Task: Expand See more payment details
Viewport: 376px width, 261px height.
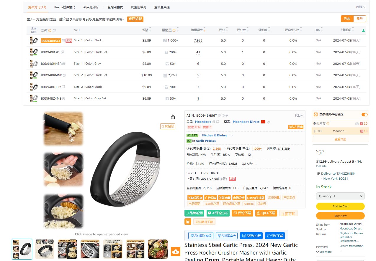Action: 324,252
